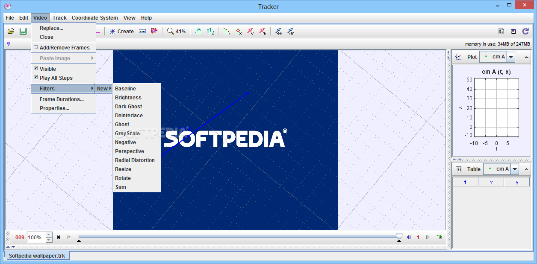Toggle the track labels 012 icon

pyautogui.click(x=210, y=31)
